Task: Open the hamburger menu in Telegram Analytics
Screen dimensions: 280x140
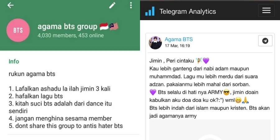Action: [266, 11]
